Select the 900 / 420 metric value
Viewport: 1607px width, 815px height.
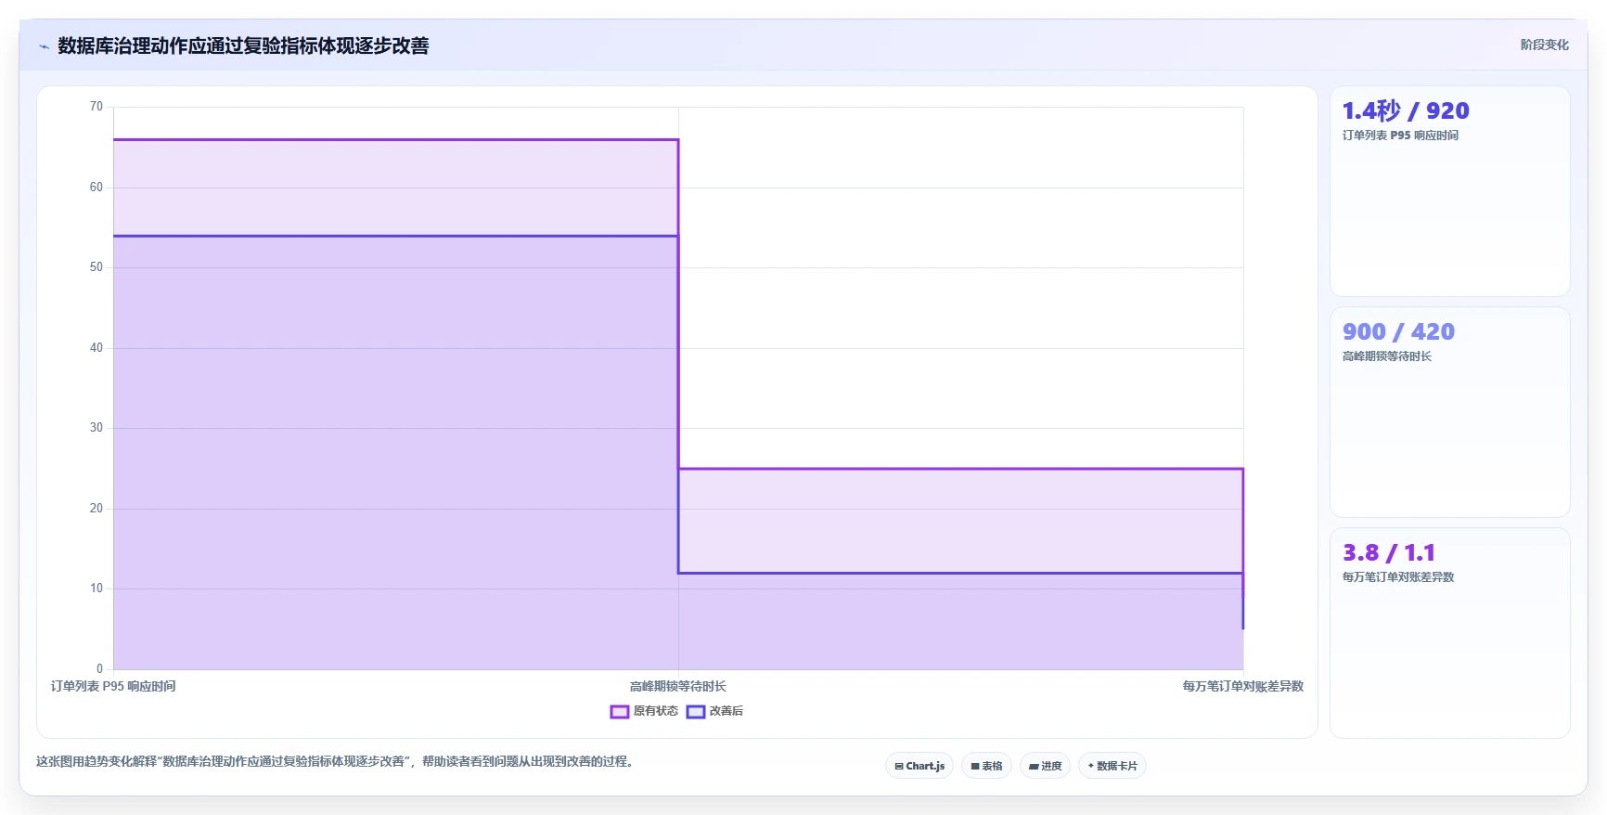coord(1398,331)
